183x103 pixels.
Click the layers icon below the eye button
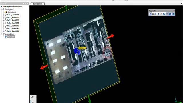click(33, 102)
